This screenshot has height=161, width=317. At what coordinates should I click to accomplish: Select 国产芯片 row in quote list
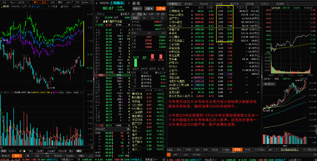click(214, 18)
